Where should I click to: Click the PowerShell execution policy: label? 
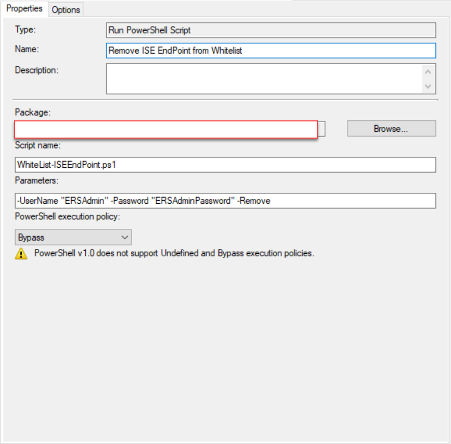tap(67, 216)
